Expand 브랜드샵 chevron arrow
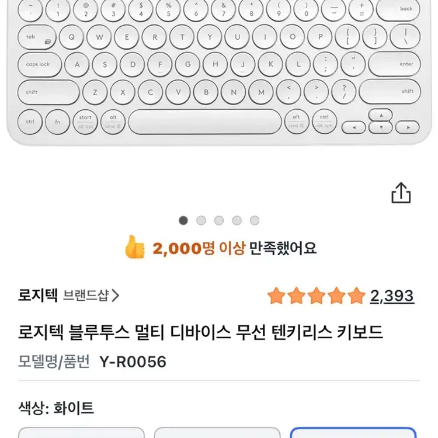This screenshot has width=438, height=438. 115,296
